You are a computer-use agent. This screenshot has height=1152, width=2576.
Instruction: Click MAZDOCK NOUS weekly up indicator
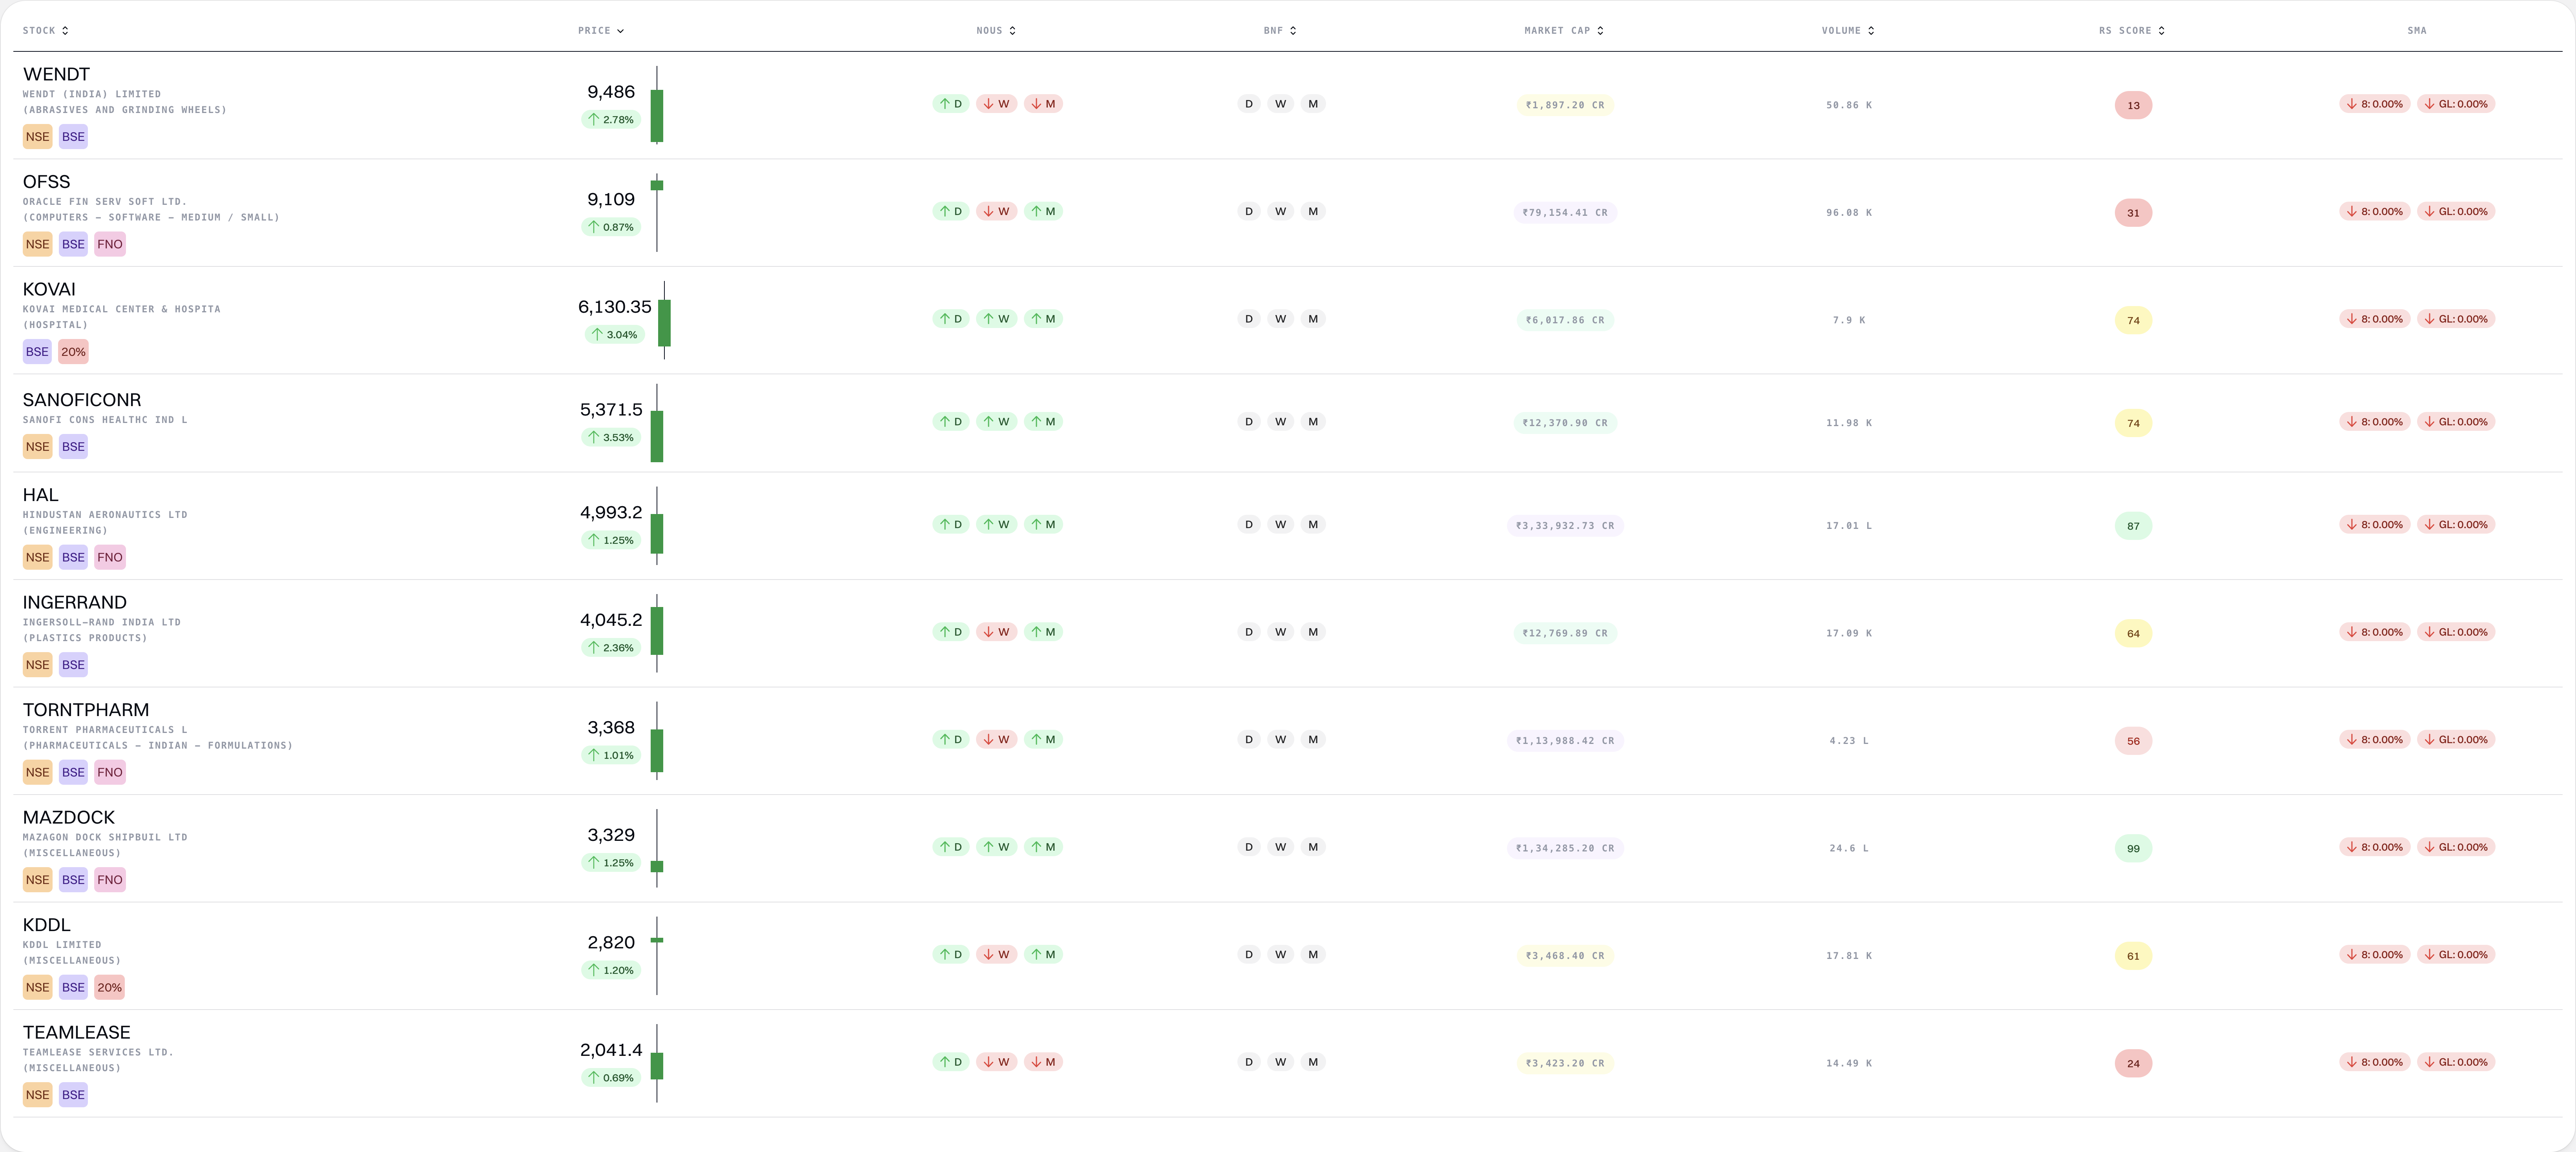point(996,847)
